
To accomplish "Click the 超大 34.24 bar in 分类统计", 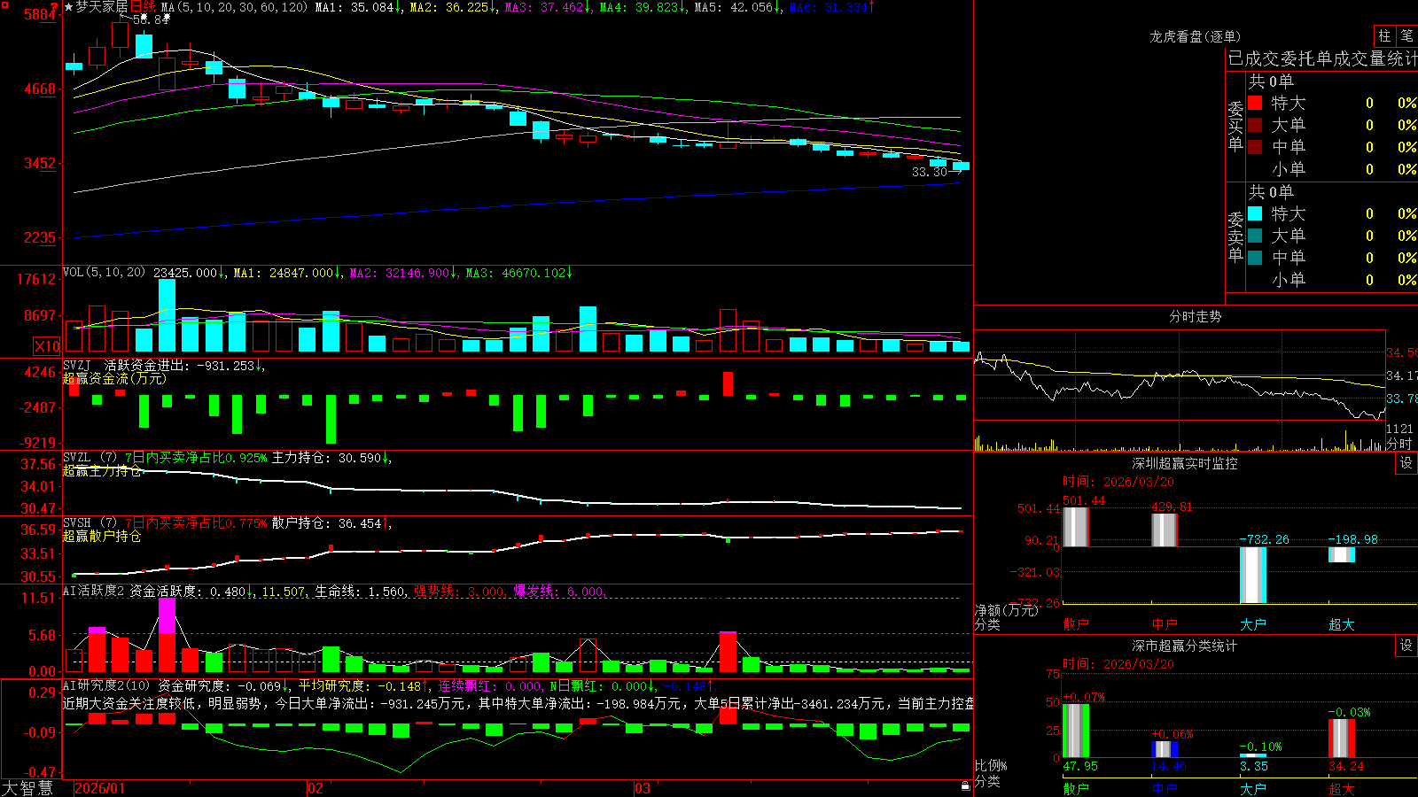I will click(x=1342, y=739).
